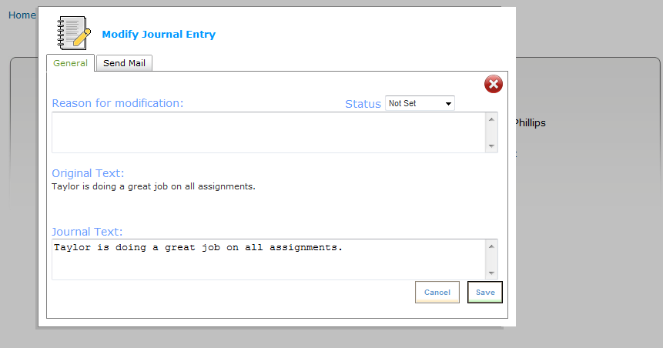Click the notebook and pencil journal icon
The image size is (663, 348).
click(74, 33)
